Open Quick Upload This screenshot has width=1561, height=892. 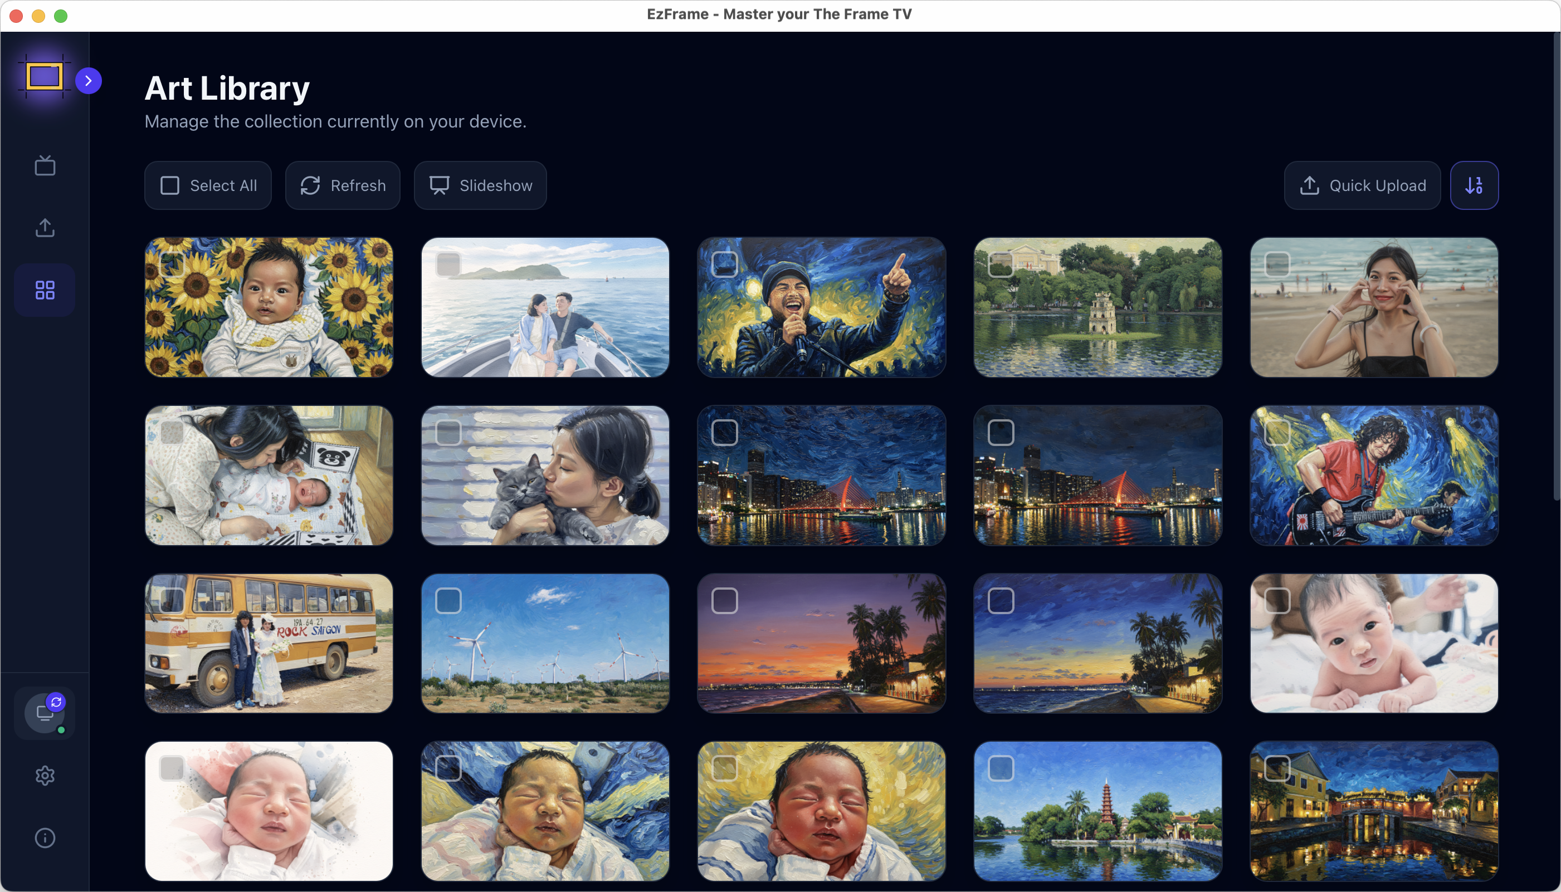coord(1362,185)
